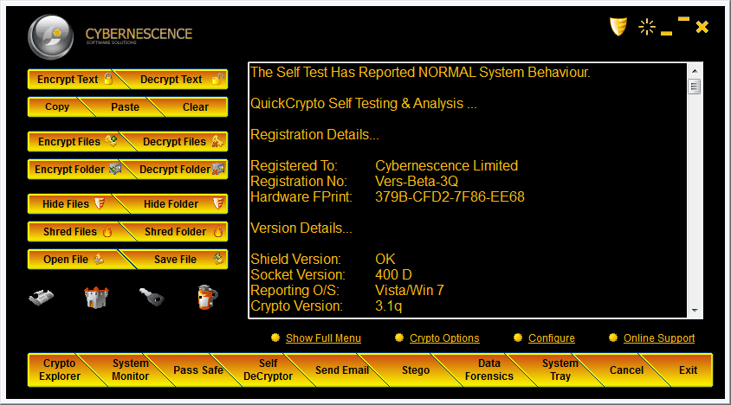731x405 pixels.
Task: Send app to System Tray
Action: (x=560, y=370)
